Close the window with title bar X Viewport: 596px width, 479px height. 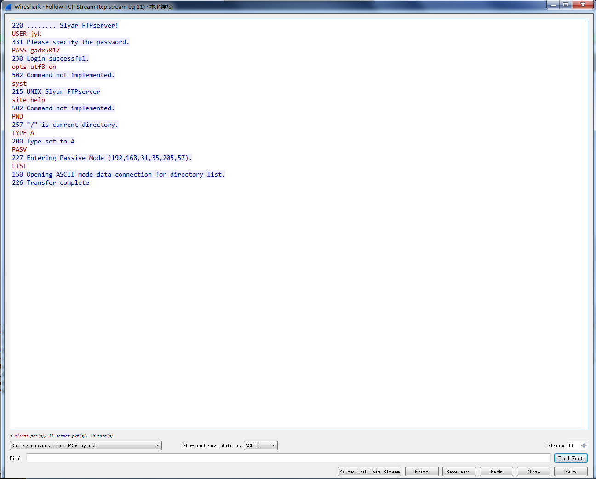[x=583, y=5]
